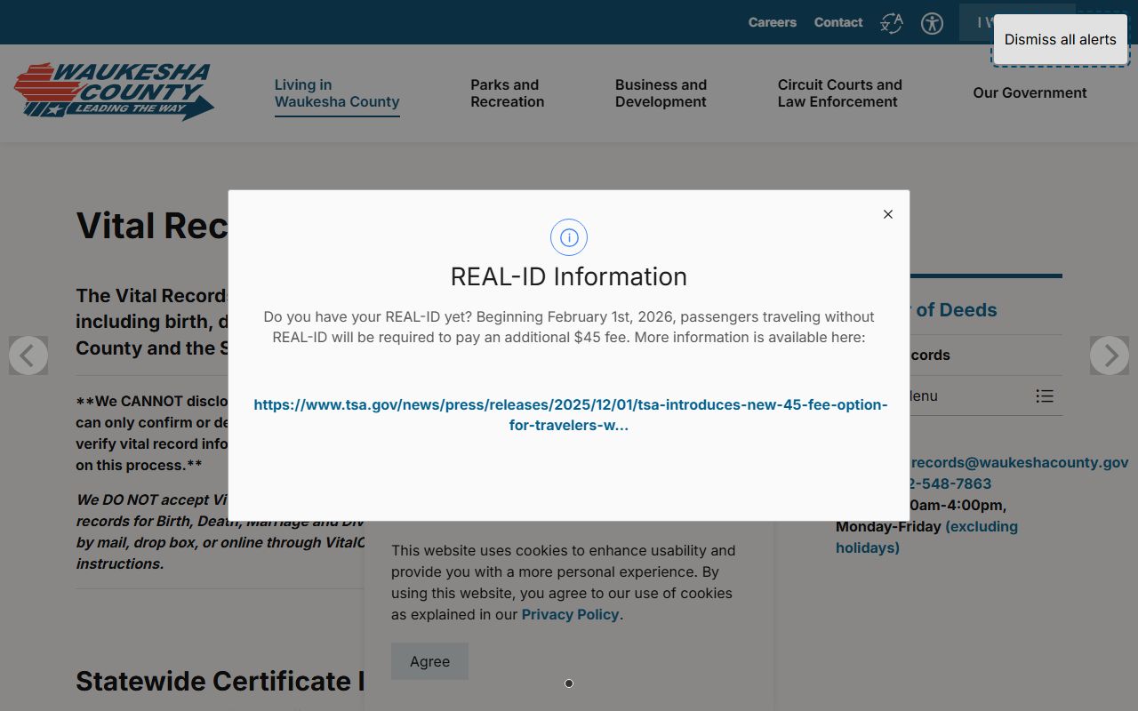
Task: Expand Circuit Courts and Law Enforcement menu
Action: pyautogui.click(x=839, y=93)
